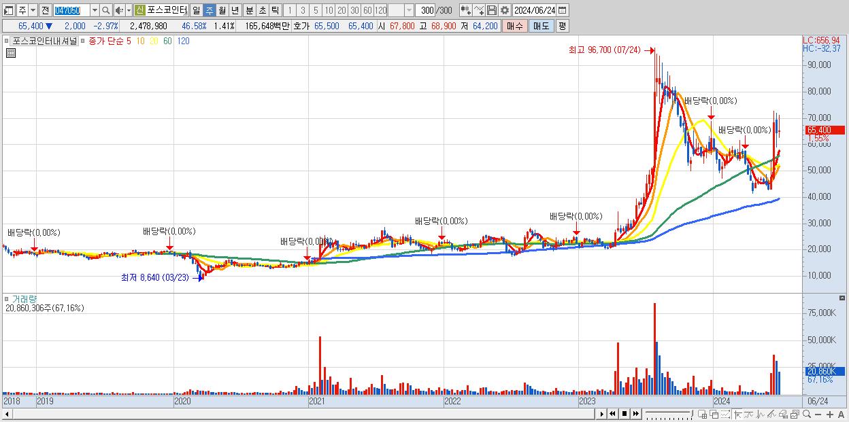The height and width of the screenshot is (422, 849).
Task: Select the 30 interval button
Action: (354, 10)
